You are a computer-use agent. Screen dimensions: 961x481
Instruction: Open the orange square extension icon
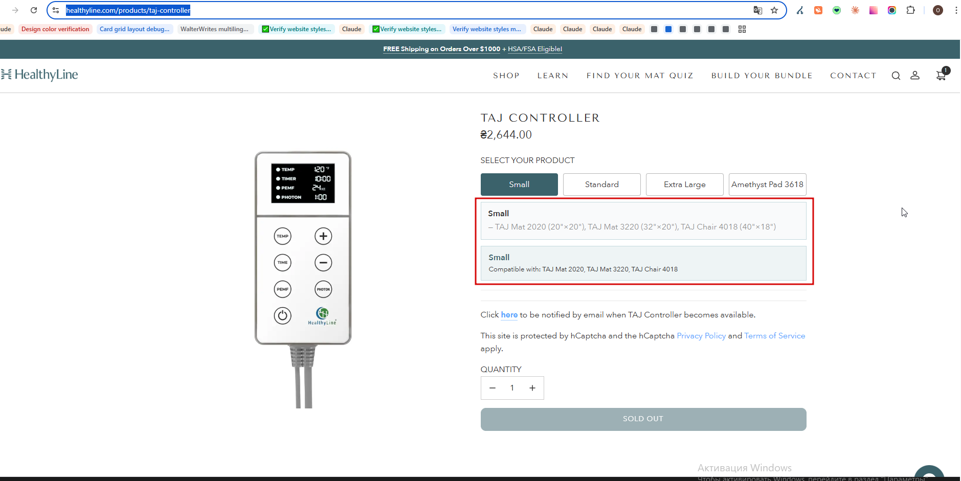pyautogui.click(x=818, y=10)
